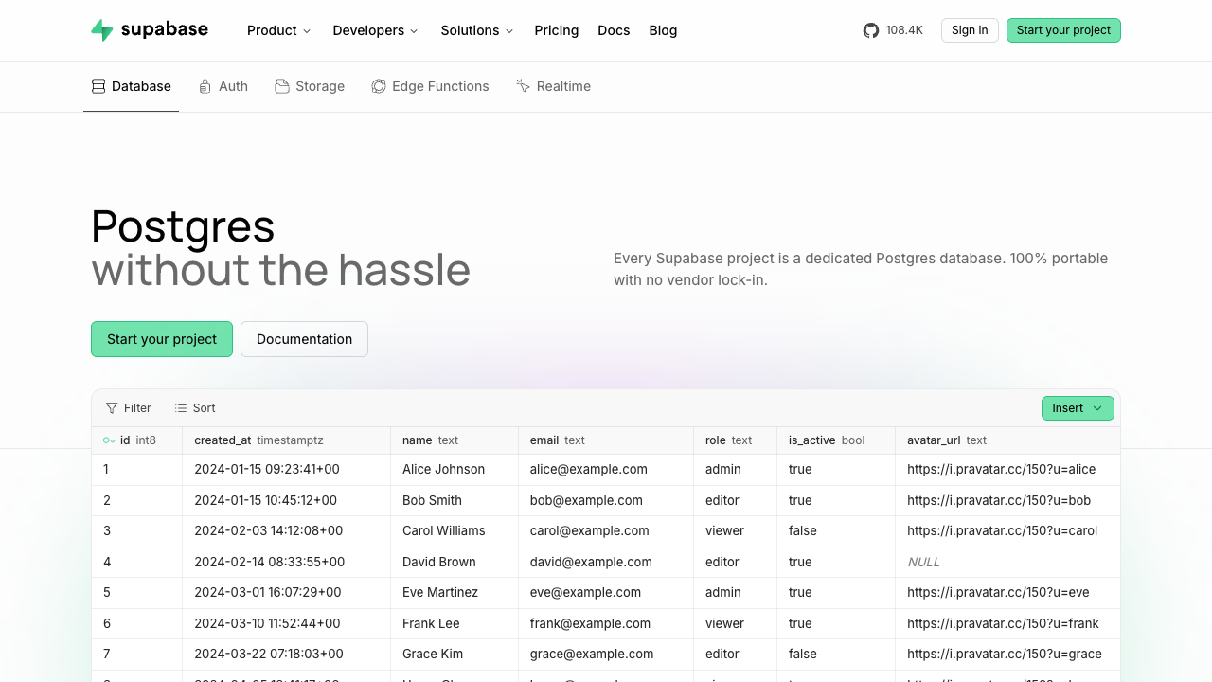
Task: Click the 108.4K stars count
Action: pos(904,30)
